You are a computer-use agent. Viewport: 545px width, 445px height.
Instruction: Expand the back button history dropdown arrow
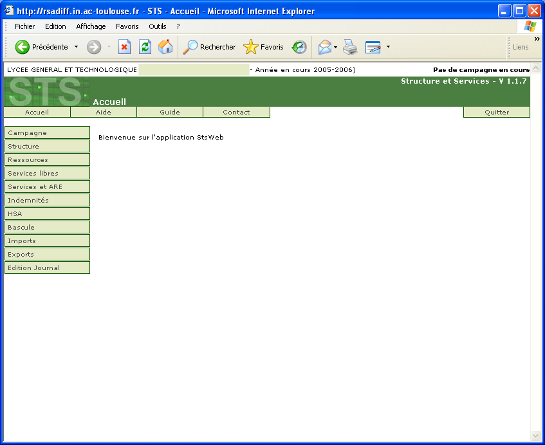tap(76, 47)
